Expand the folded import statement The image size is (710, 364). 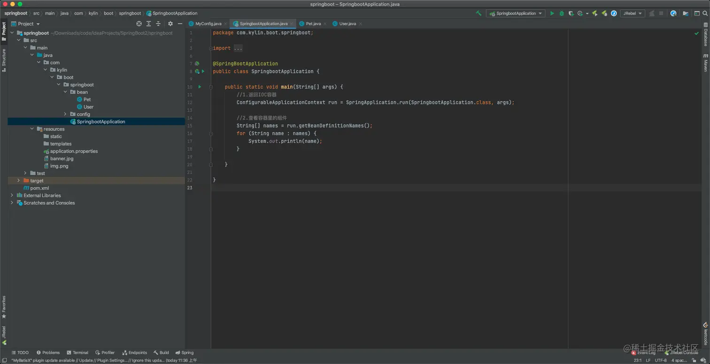238,48
